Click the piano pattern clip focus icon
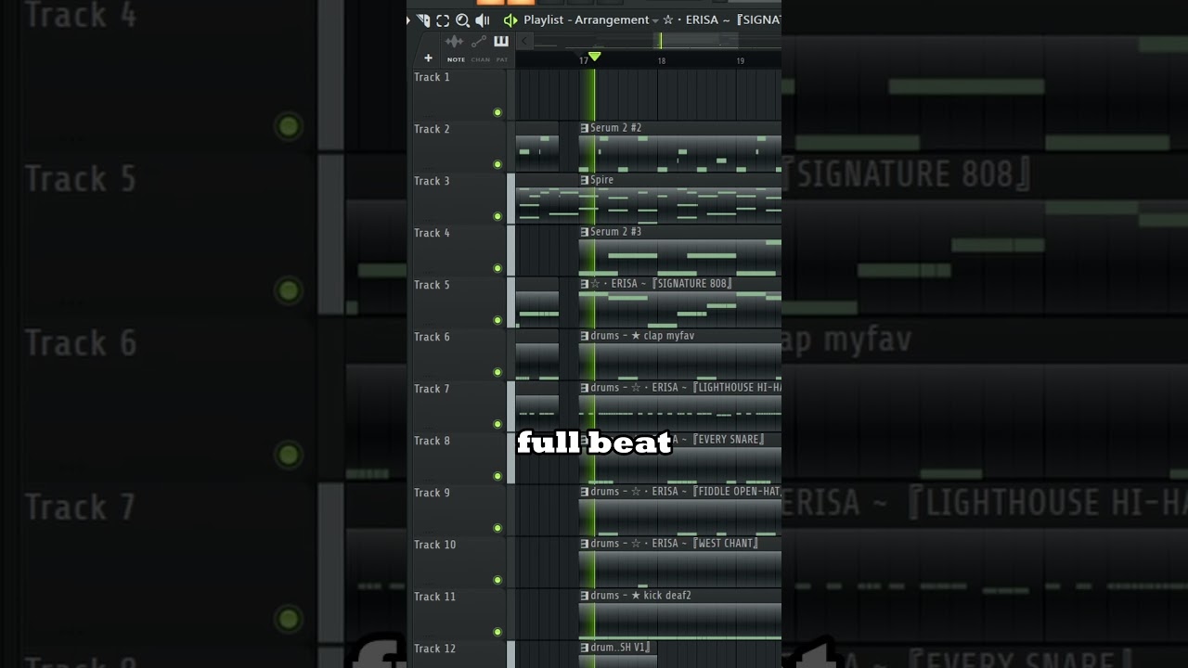Image resolution: width=1188 pixels, height=668 pixels. (x=501, y=41)
